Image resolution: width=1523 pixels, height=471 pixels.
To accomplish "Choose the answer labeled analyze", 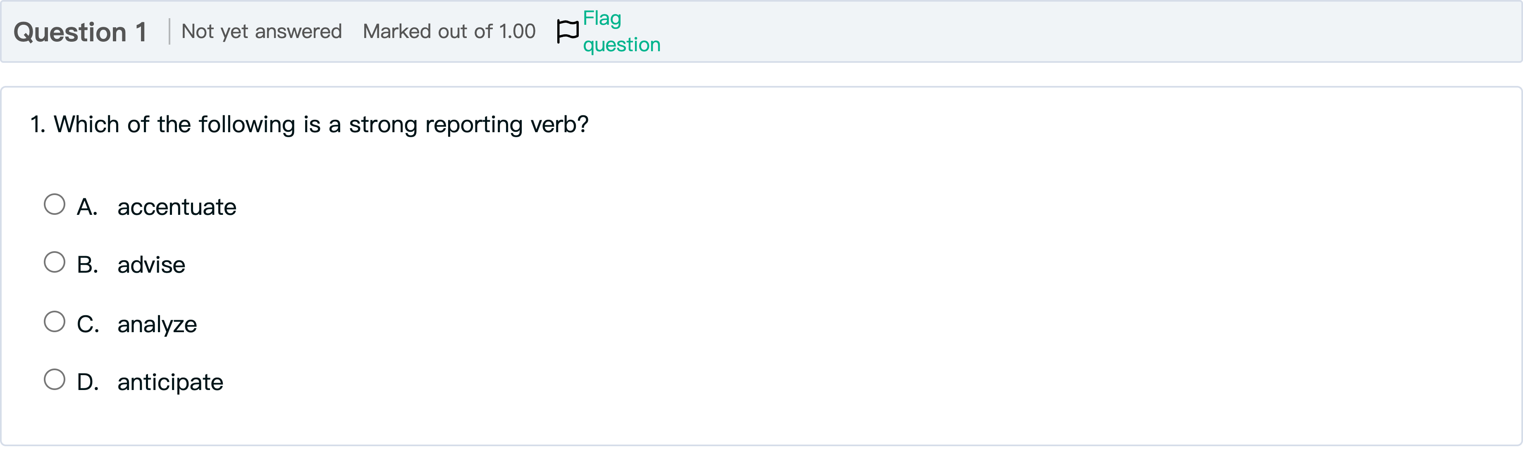I will (157, 323).
